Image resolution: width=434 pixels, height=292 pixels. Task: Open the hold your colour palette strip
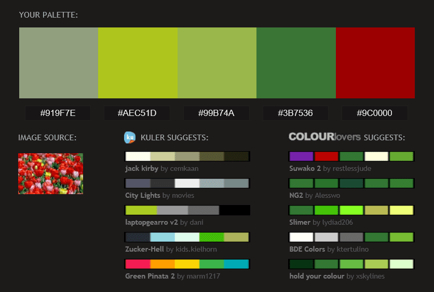tap(351, 264)
